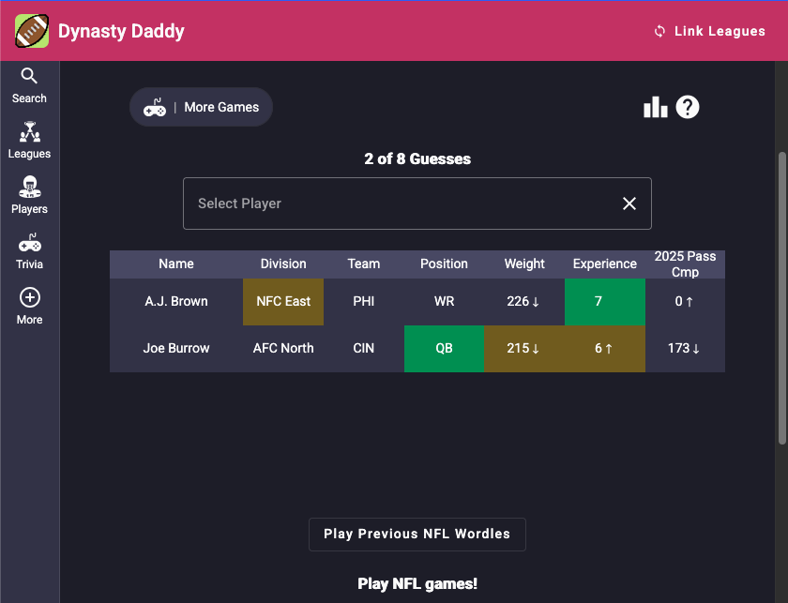
Task: Open the Leagues sidebar section
Action: [x=29, y=141]
